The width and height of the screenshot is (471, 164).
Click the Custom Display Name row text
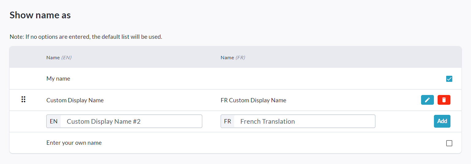75,100
